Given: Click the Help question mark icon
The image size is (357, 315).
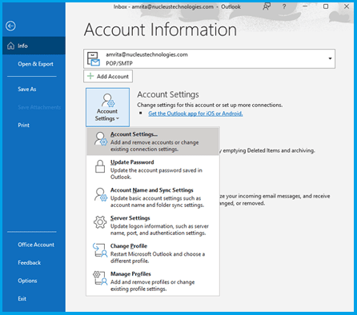Looking at the screenshot, I should click(284, 6).
